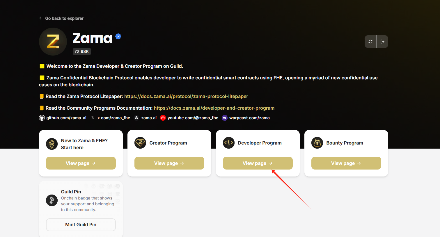Screen dimensions: 440x237
Task: Click the 98K members count badge
Action: coord(82,51)
